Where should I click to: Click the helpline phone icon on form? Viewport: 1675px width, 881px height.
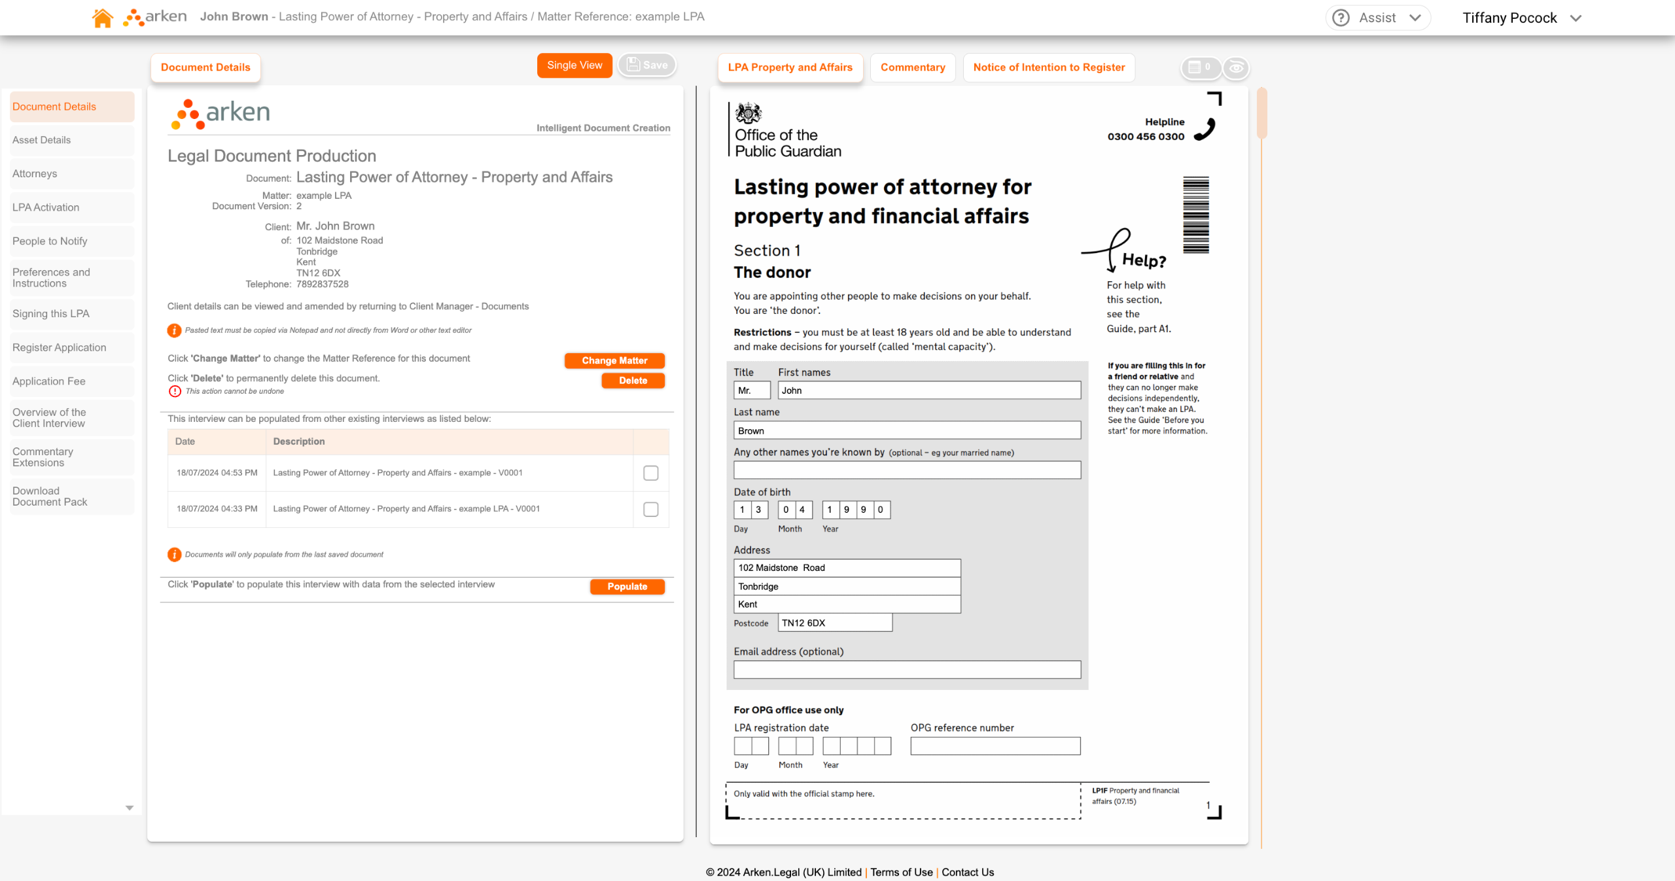pos(1204,129)
